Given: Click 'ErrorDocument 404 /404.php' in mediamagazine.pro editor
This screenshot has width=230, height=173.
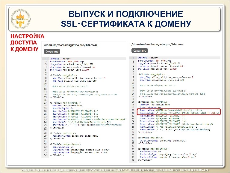Looking at the screenshot, I should [x=67, y=62].
